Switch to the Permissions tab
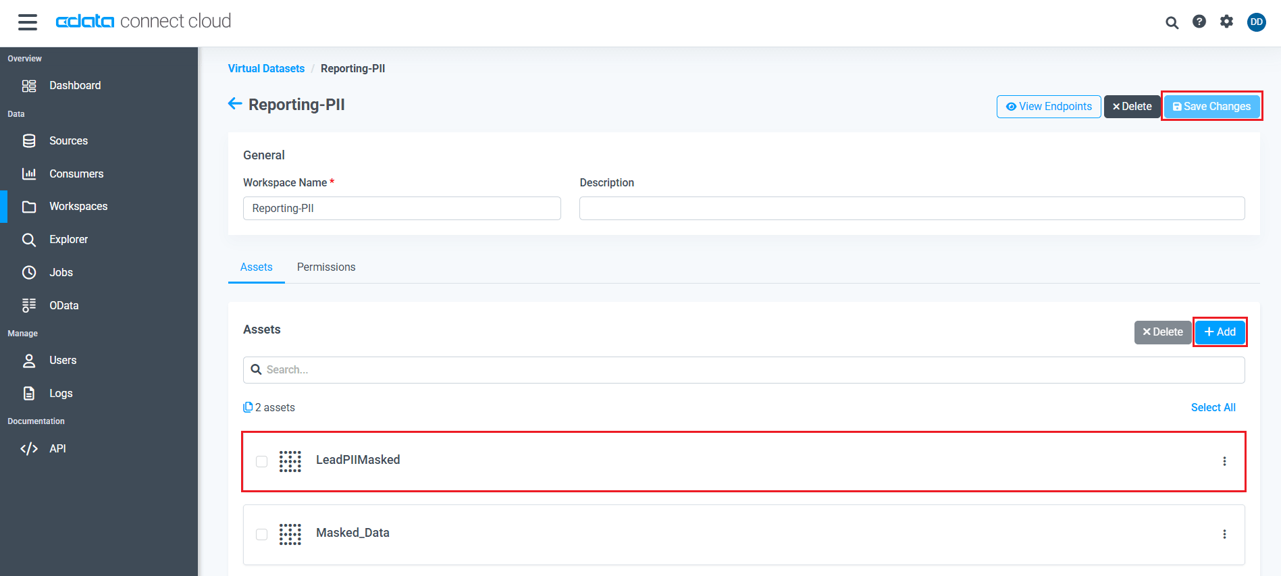This screenshot has height=576, width=1281. [326, 267]
